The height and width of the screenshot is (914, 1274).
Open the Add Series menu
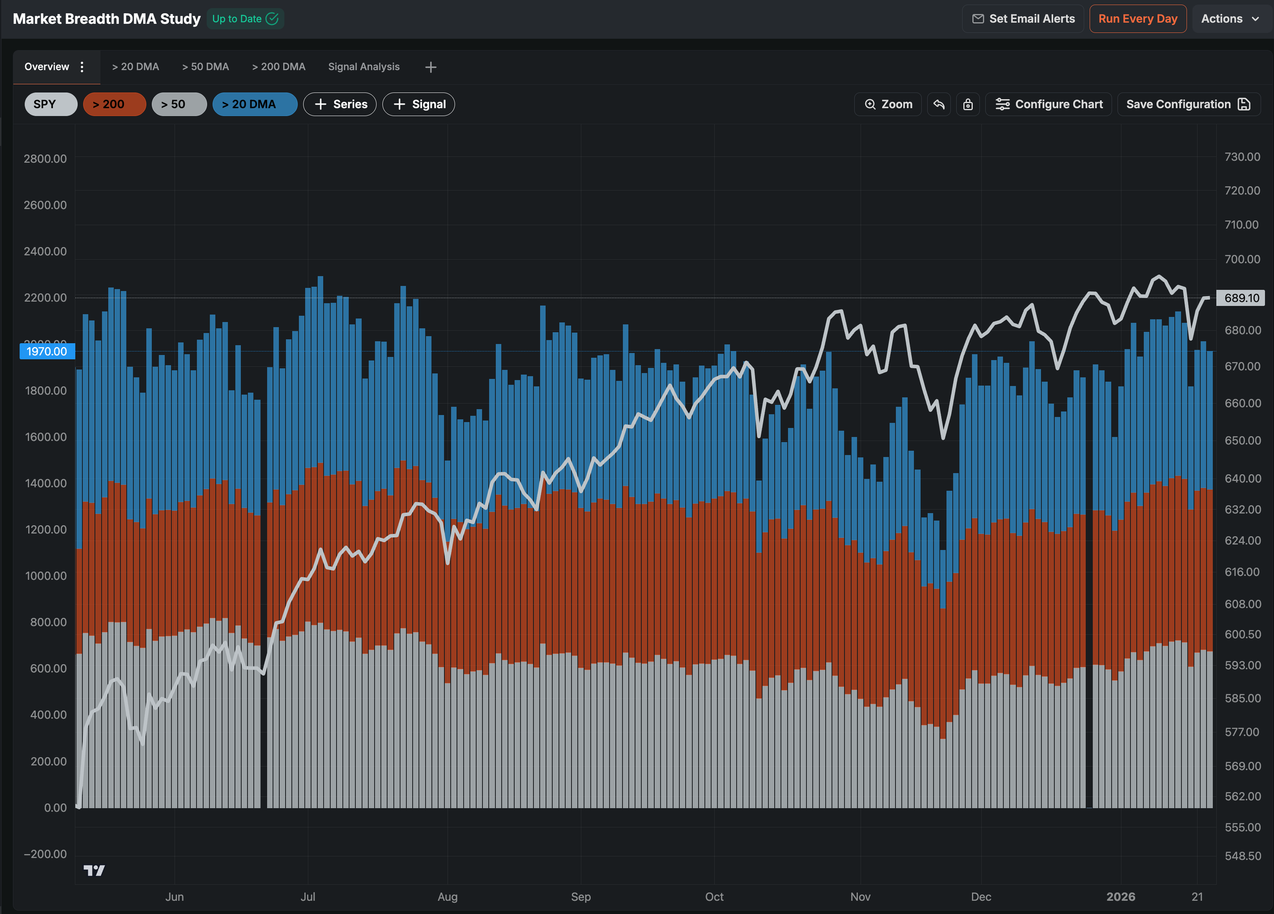pyautogui.click(x=340, y=105)
